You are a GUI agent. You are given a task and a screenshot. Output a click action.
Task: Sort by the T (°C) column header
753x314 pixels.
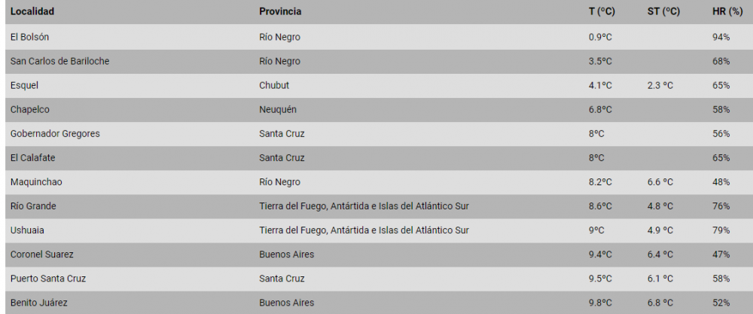coord(601,12)
